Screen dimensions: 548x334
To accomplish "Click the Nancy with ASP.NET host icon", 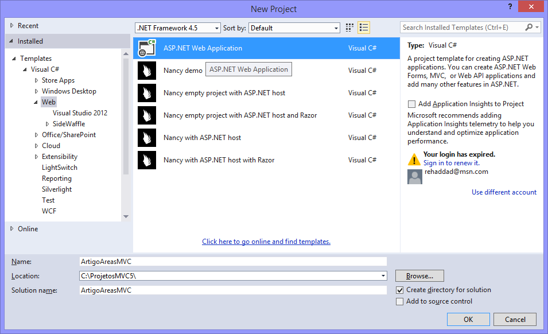I will point(147,138).
